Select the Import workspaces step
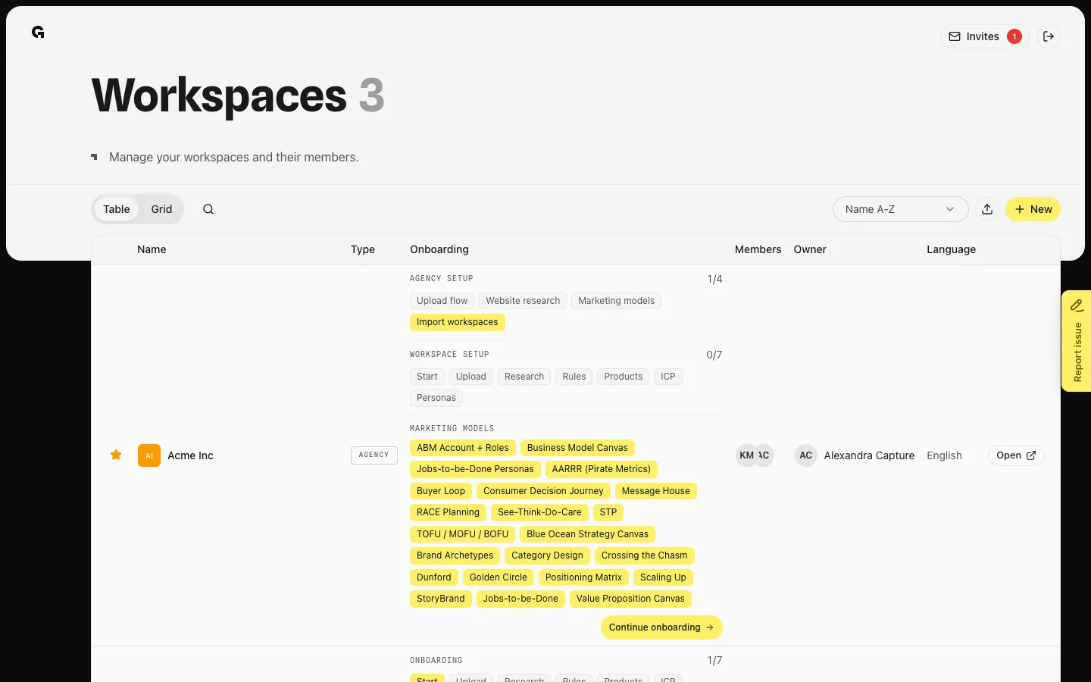Image resolution: width=1091 pixels, height=682 pixels. 458,322
